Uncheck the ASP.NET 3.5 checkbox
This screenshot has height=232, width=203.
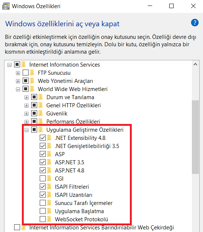(43, 162)
